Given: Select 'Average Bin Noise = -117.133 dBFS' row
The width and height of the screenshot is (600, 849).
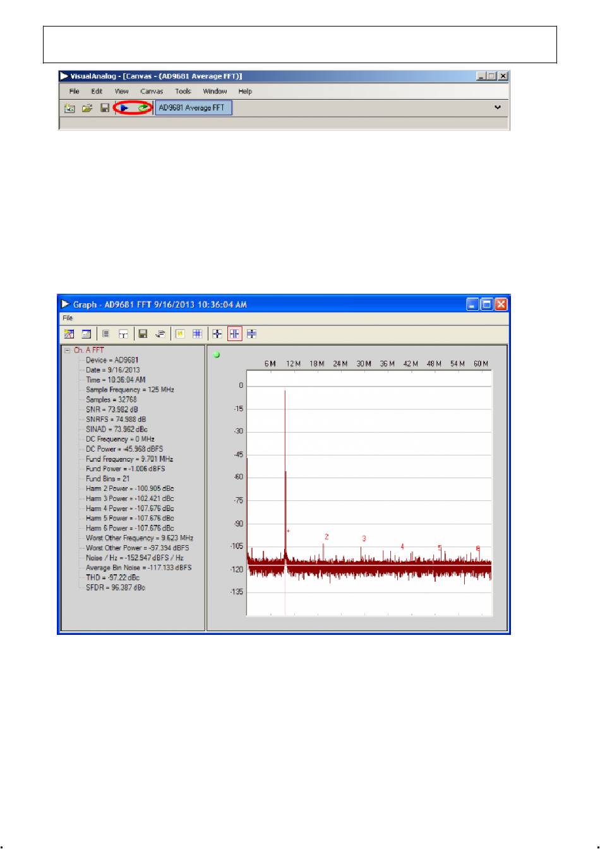Looking at the screenshot, I should pos(139,568).
